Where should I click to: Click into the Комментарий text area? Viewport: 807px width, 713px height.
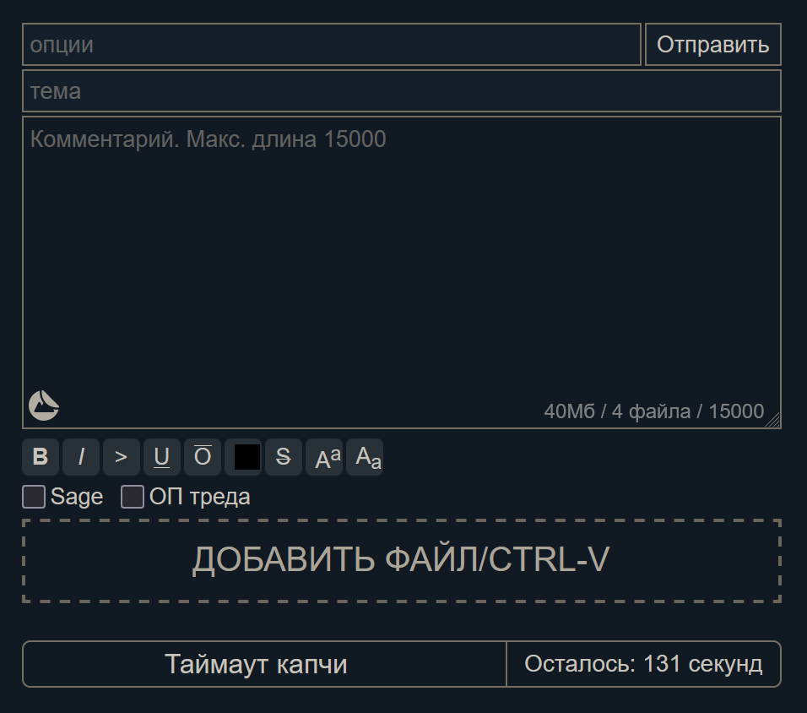(x=402, y=273)
